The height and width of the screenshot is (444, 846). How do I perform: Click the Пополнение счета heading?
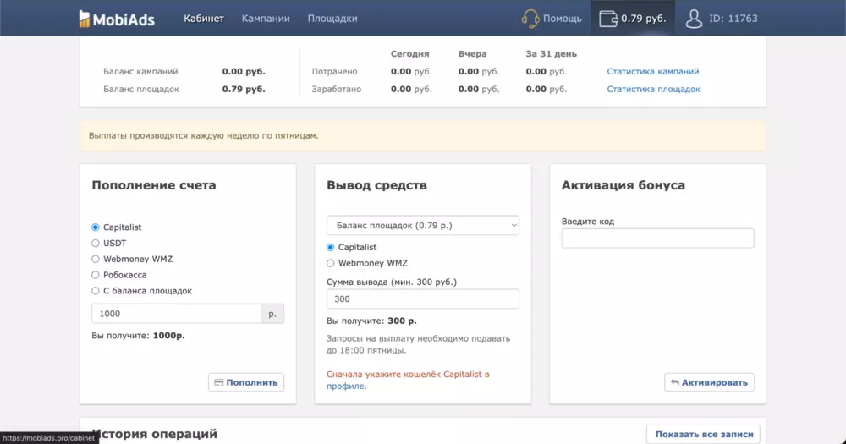tap(154, 185)
